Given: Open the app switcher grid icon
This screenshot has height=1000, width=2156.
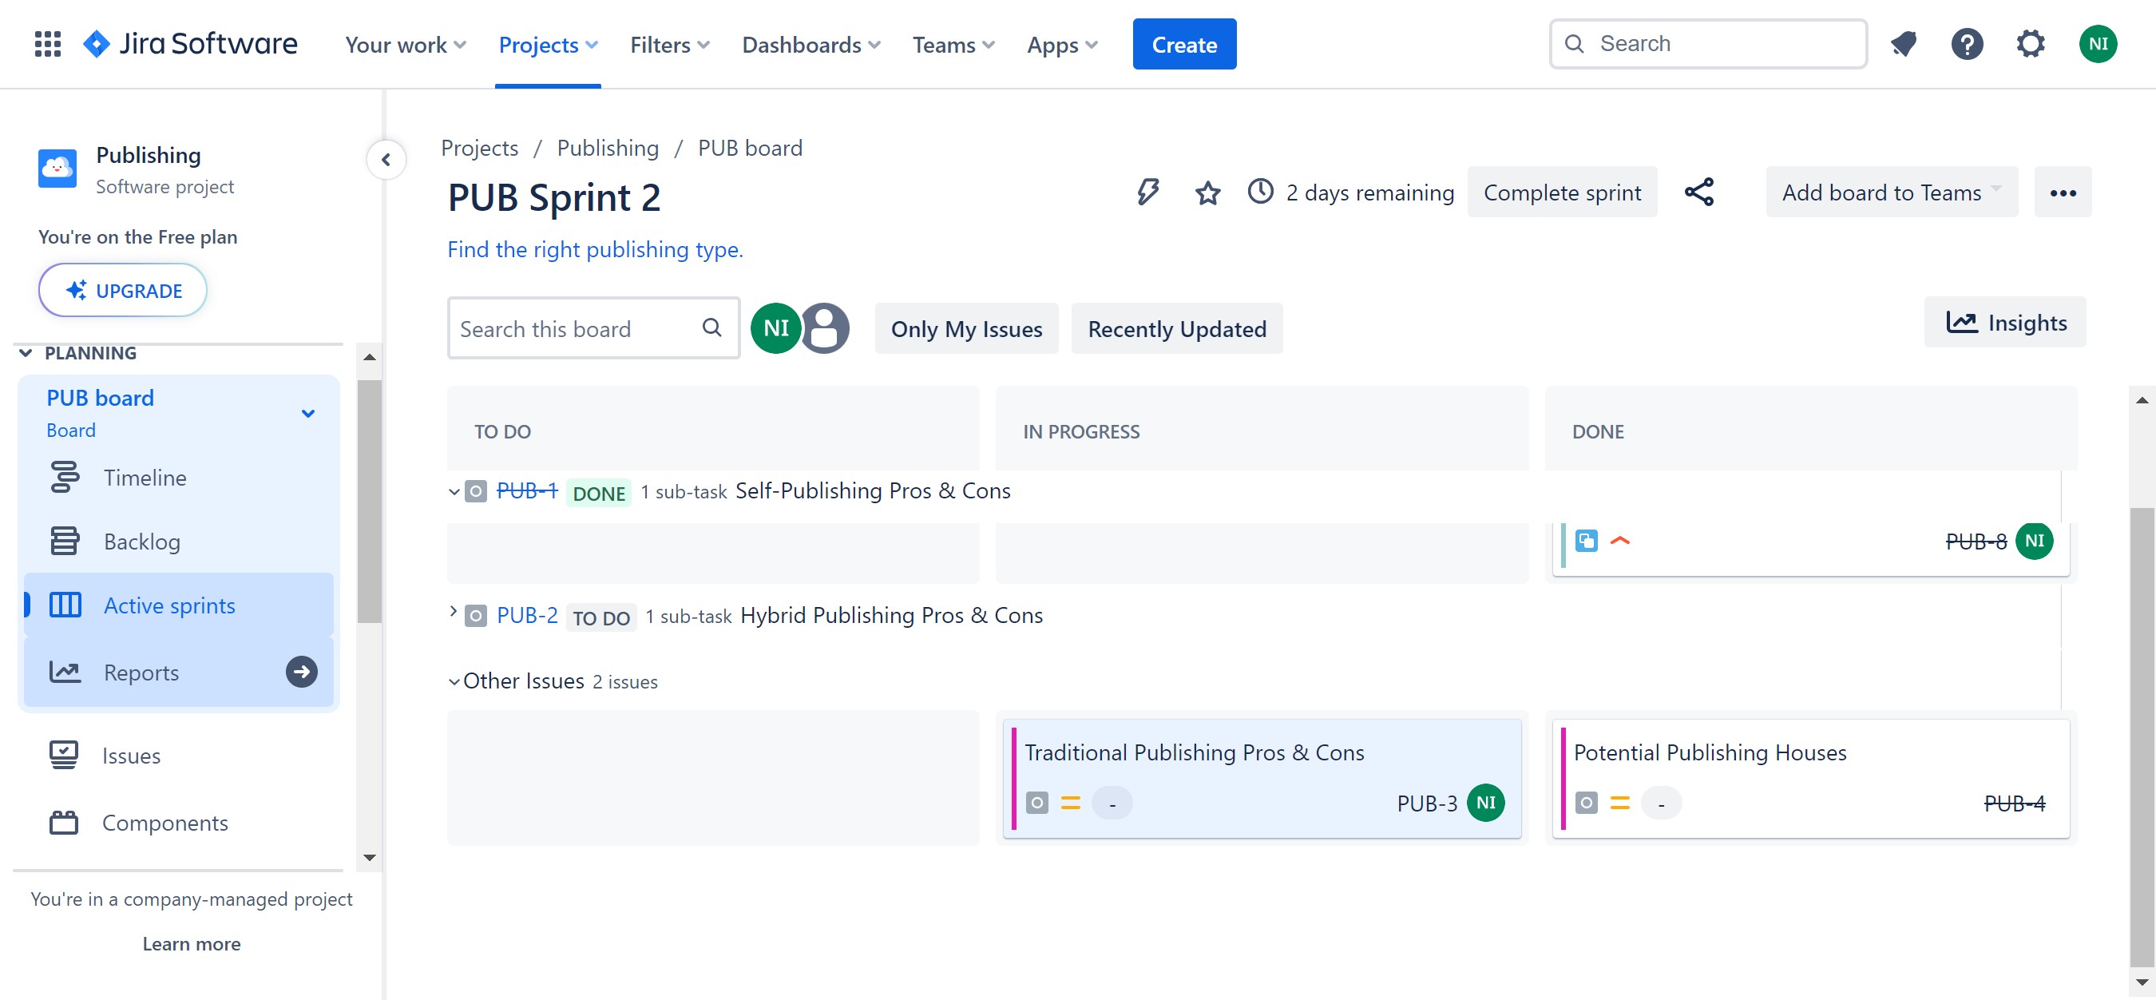Looking at the screenshot, I should click(48, 43).
